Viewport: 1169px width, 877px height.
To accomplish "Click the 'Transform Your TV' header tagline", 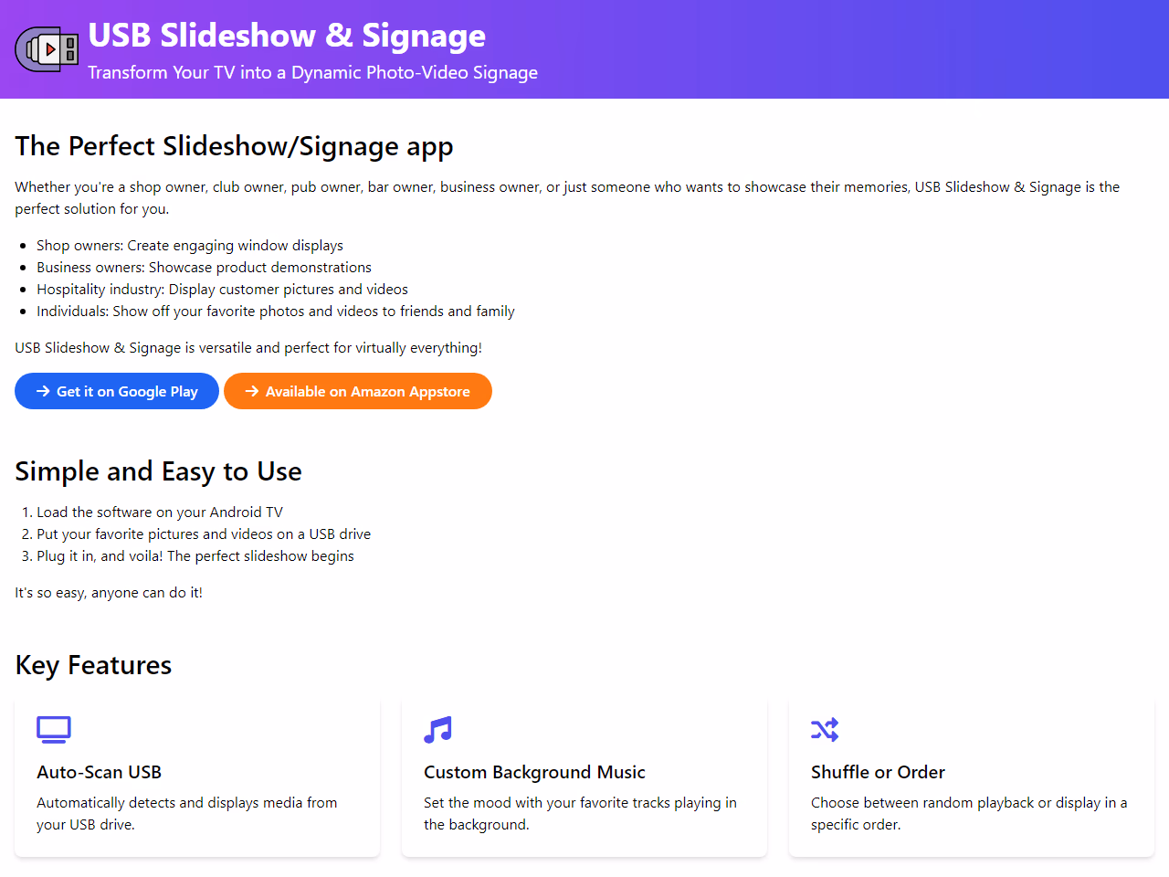I will coord(312,73).
